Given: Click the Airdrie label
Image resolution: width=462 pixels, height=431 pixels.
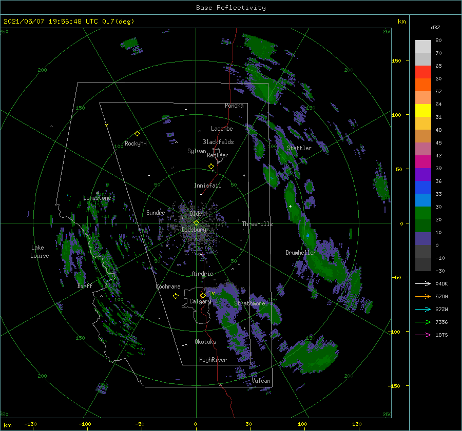Looking at the screenshot, I should tap(202, 274).
